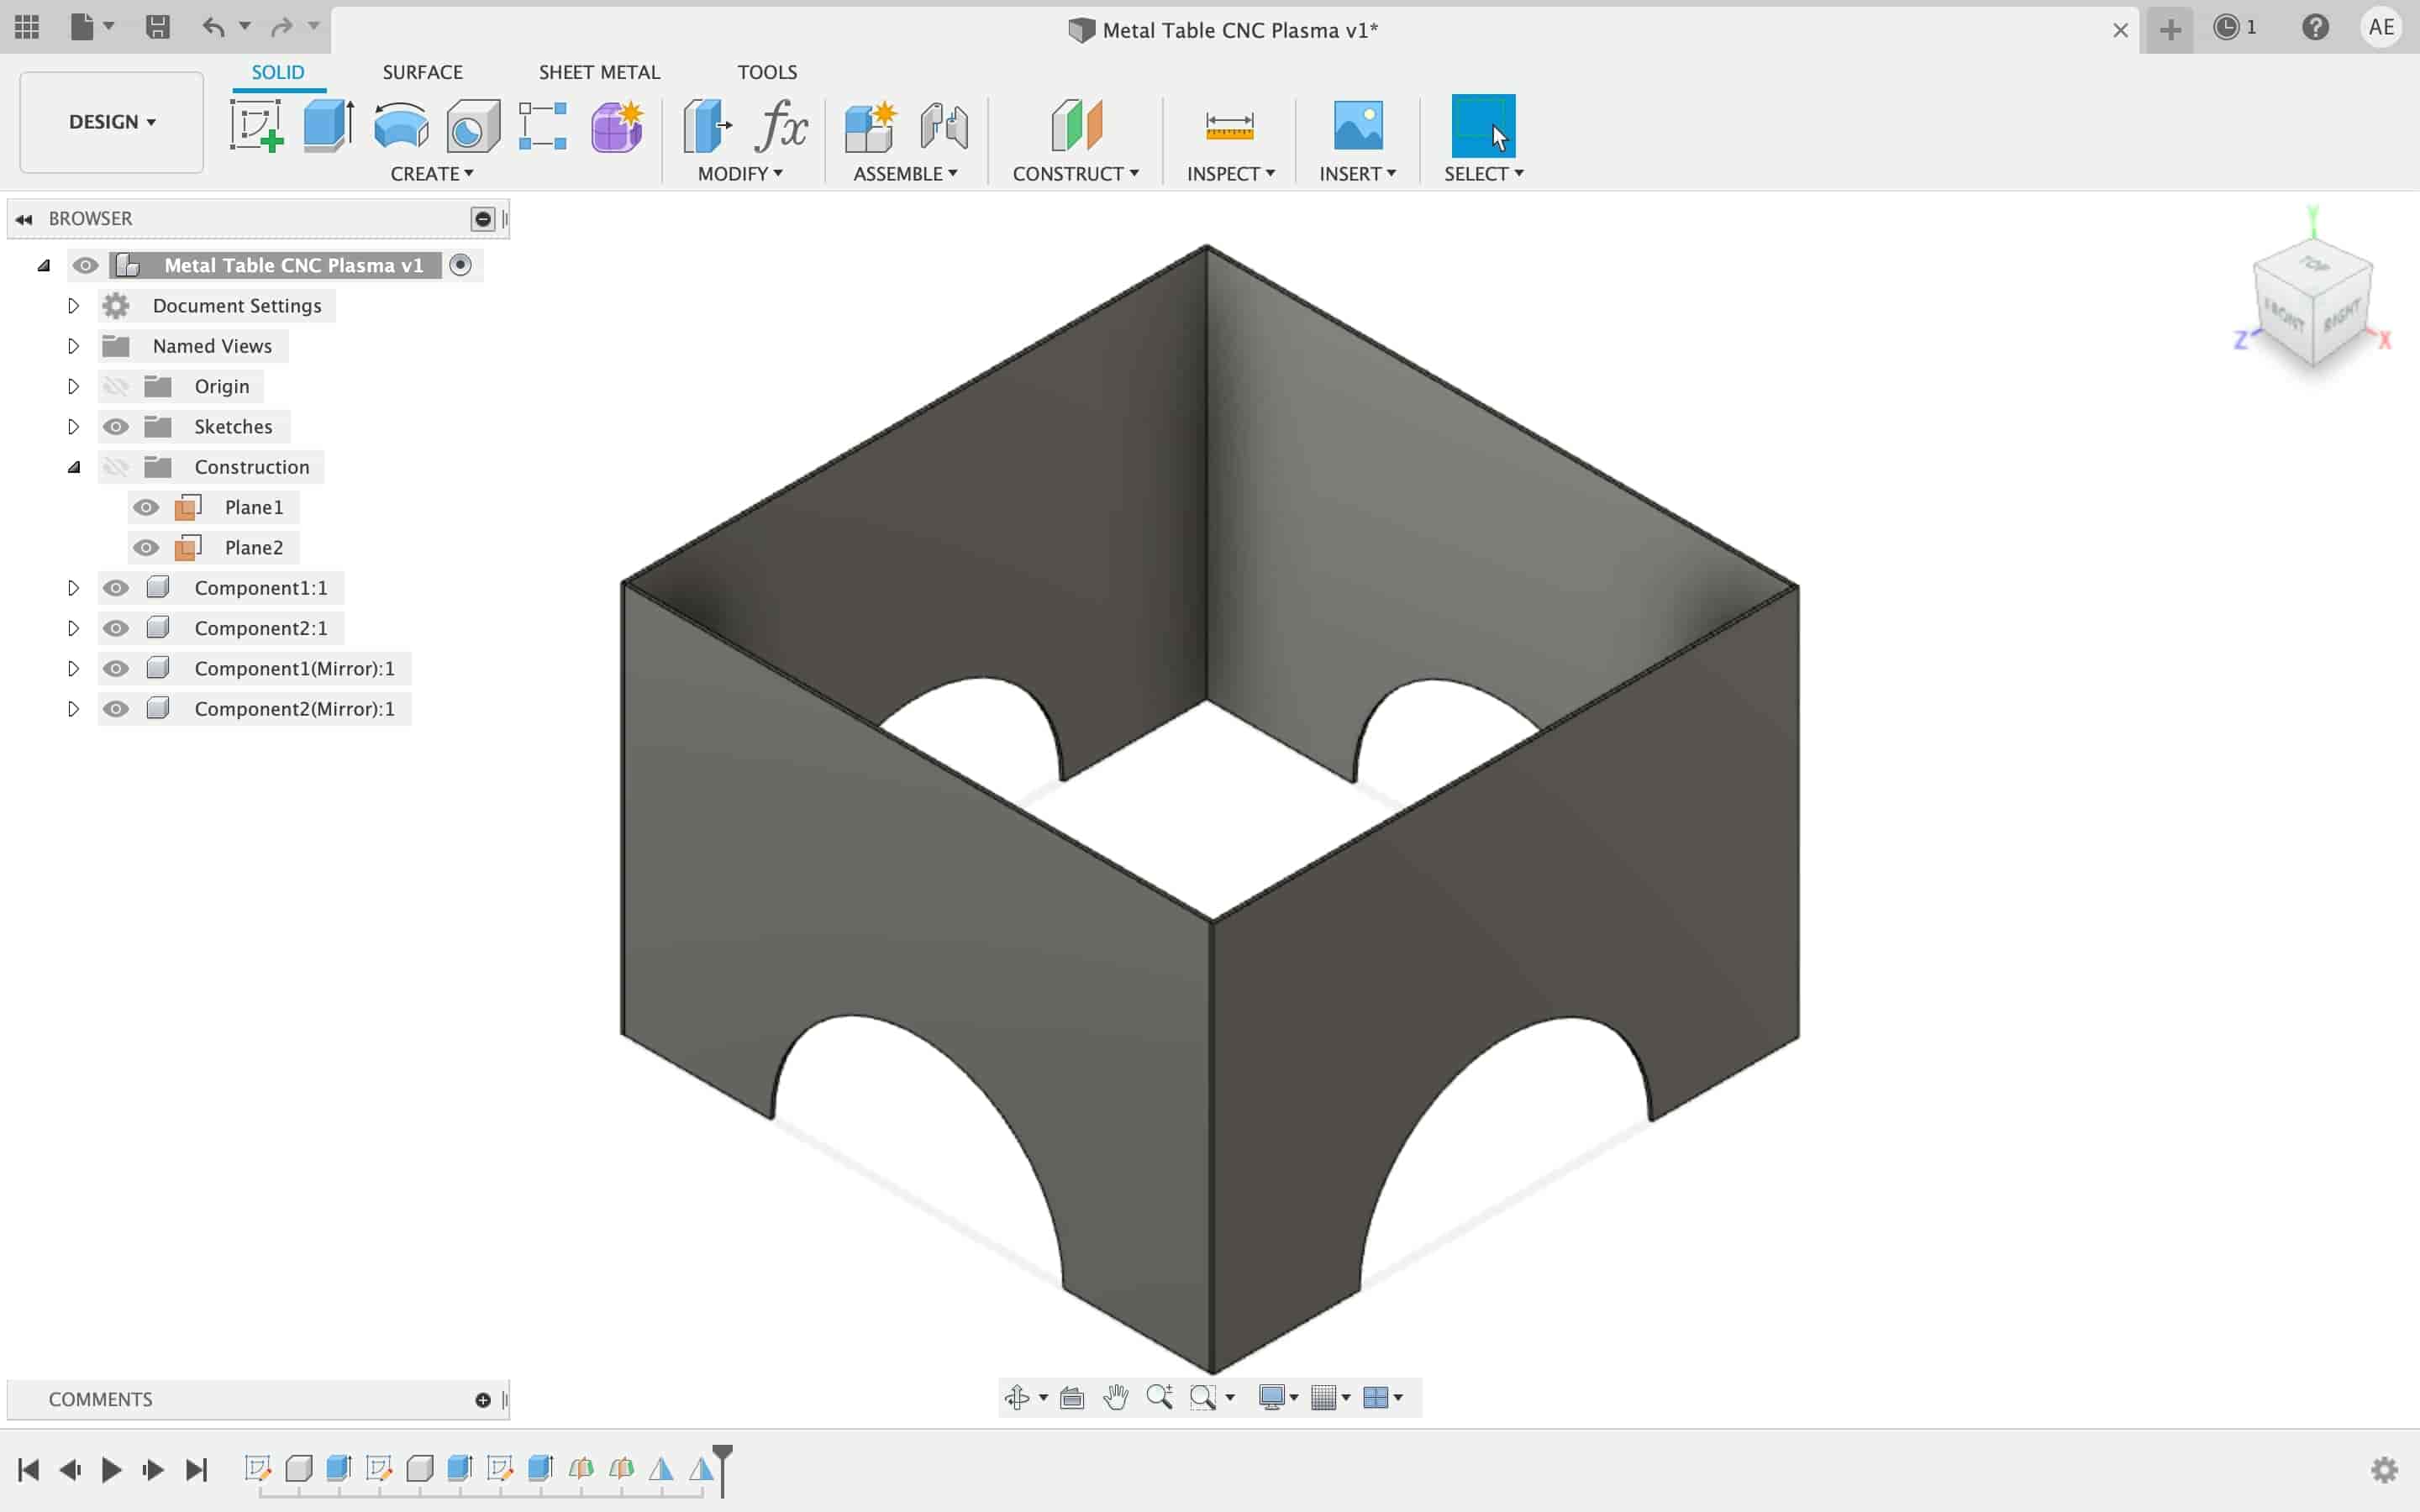Click the last Mirror feature in timeline
Image resolution: width=2420 pixels, height=1512 pixels.
(x=701, y=1468)
